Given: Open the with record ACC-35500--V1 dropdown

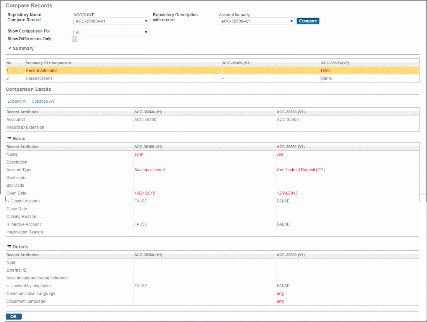Looking at the screenshot, I should pyautogui.click(x=257, y=21).
